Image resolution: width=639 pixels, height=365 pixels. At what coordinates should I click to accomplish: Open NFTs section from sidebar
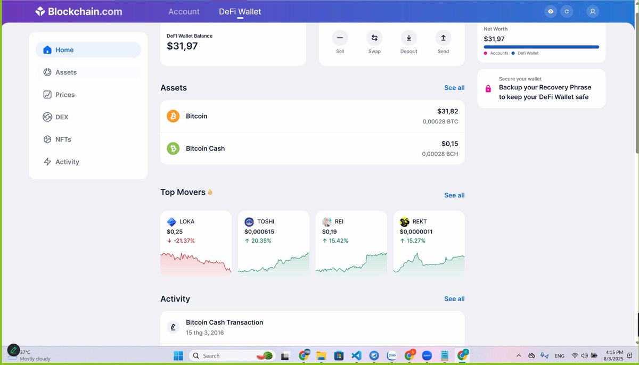(63, 139)
